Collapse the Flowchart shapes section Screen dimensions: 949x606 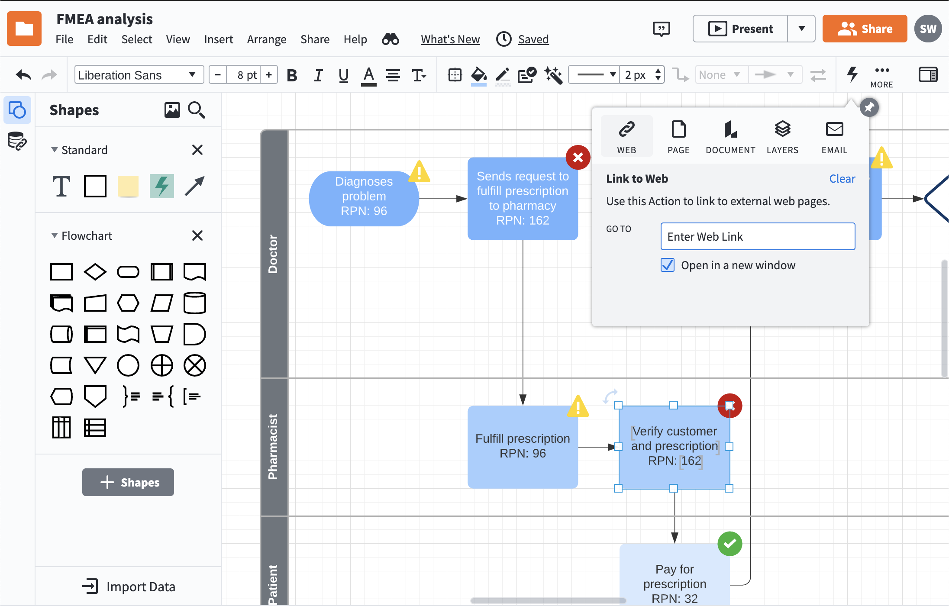(x=55, y=235)
